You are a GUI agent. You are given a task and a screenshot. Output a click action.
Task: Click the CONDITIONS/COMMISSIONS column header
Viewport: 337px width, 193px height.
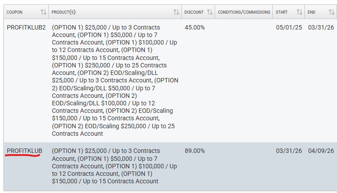coord(244,12)
